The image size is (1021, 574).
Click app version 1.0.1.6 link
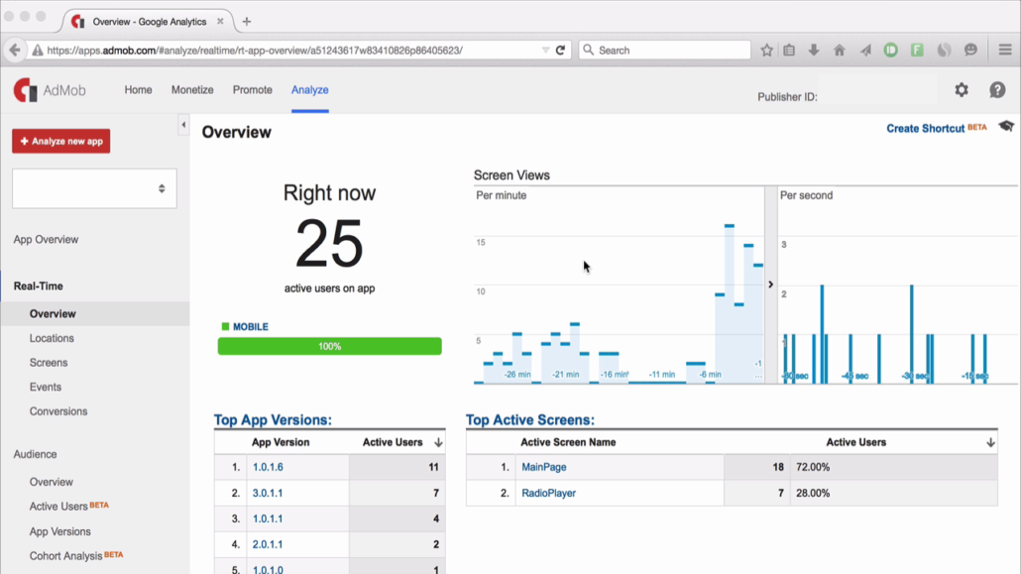pos(268,467)
